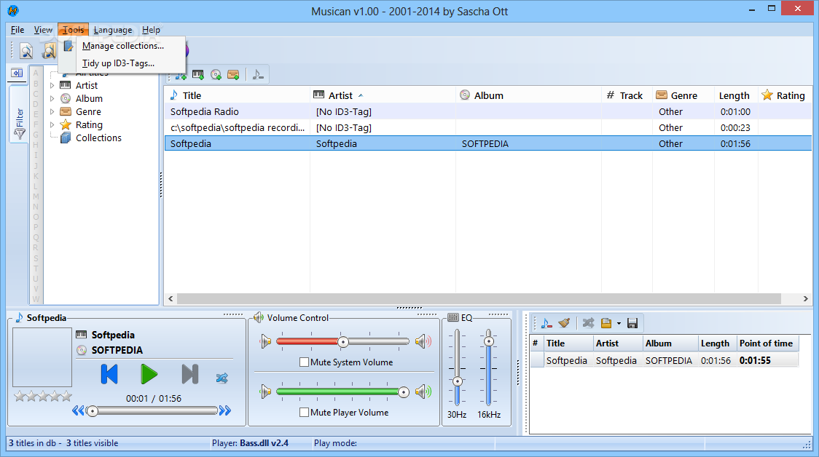The image size is (819, 457).
Task: Open the File menu
Action: tap(17, 30)
